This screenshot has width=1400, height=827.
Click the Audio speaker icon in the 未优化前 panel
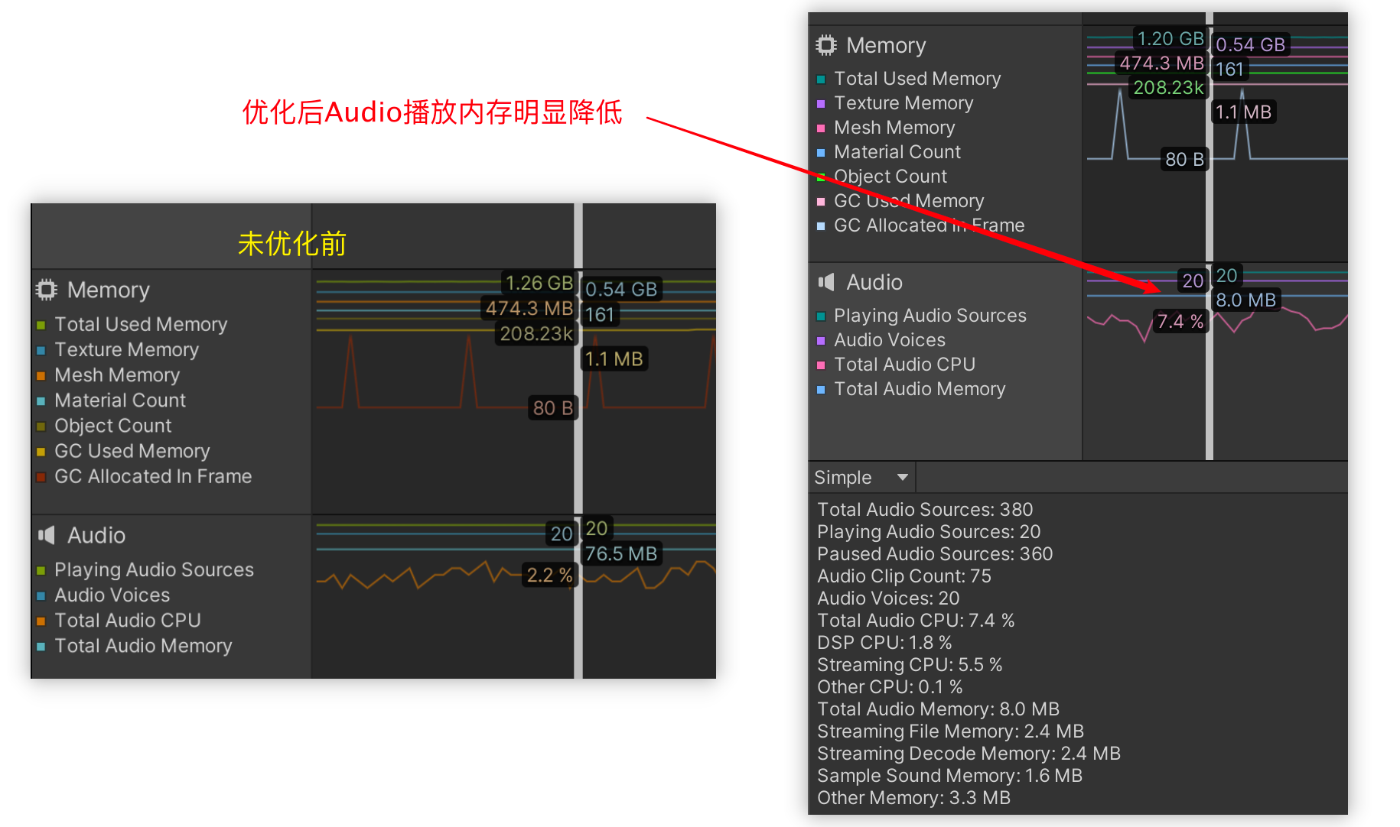coord(47,535)
